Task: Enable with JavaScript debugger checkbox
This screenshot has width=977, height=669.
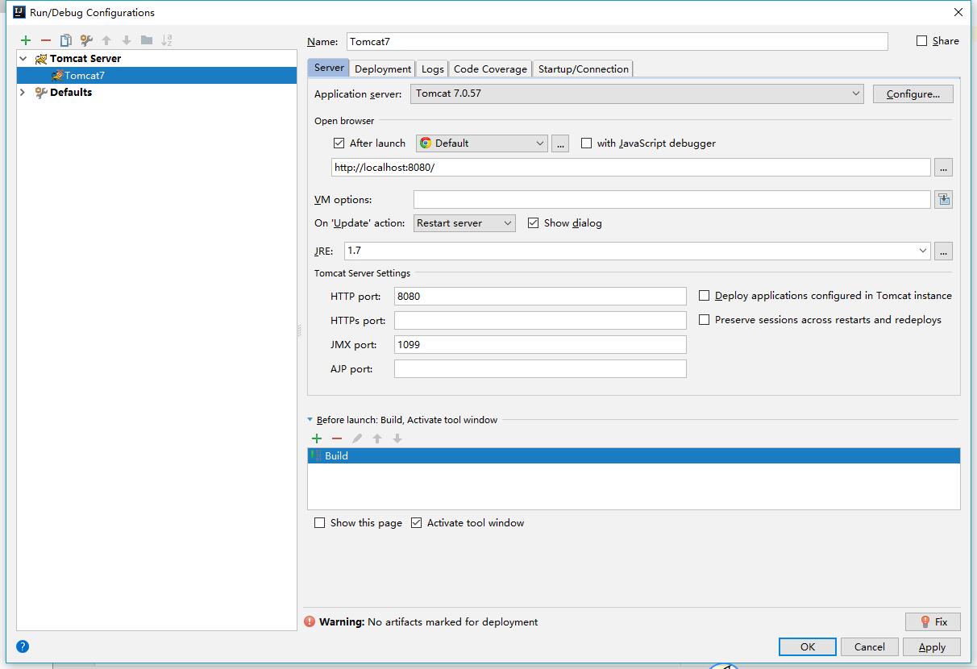Action: [586, 143]
